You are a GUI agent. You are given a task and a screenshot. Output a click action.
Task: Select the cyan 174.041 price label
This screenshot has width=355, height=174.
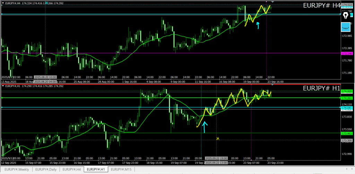pyautogui.click(x=347, y=108)
